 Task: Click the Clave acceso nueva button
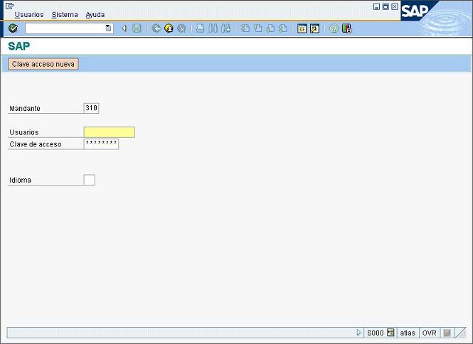(x=43, y=64)
